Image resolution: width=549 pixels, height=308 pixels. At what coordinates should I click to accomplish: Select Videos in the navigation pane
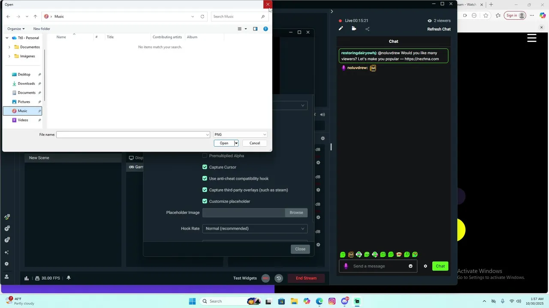click(23, 120)
